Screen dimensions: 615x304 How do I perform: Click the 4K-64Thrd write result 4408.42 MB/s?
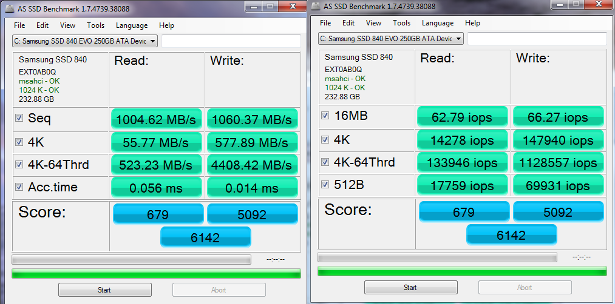point(253,165)
